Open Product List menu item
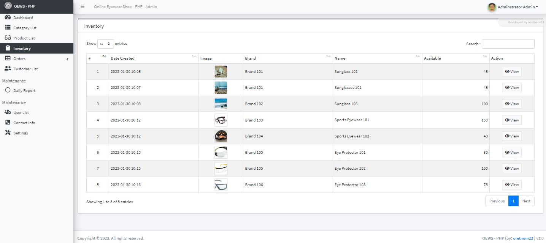546x243 pixels. tap(37, 38)
